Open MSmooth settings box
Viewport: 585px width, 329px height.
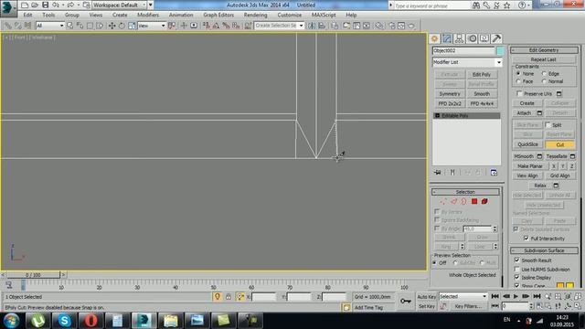pos(539,156)
